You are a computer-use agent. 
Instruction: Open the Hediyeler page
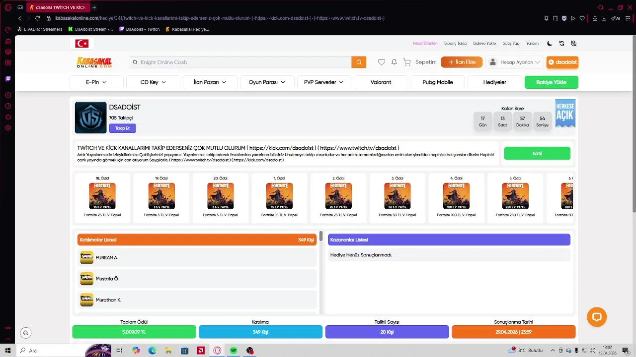click(x=495, y=82)
